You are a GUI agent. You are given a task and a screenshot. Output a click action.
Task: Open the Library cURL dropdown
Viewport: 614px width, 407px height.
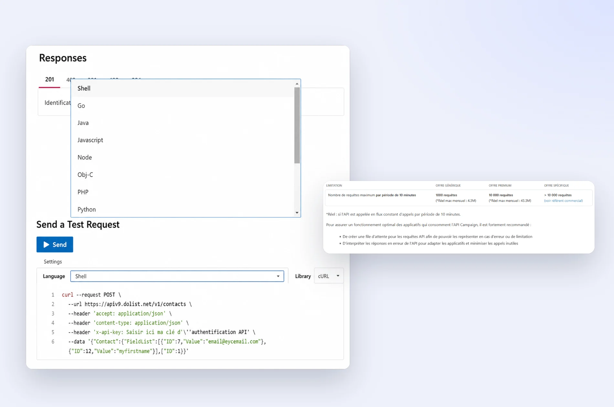click(329, 276)
